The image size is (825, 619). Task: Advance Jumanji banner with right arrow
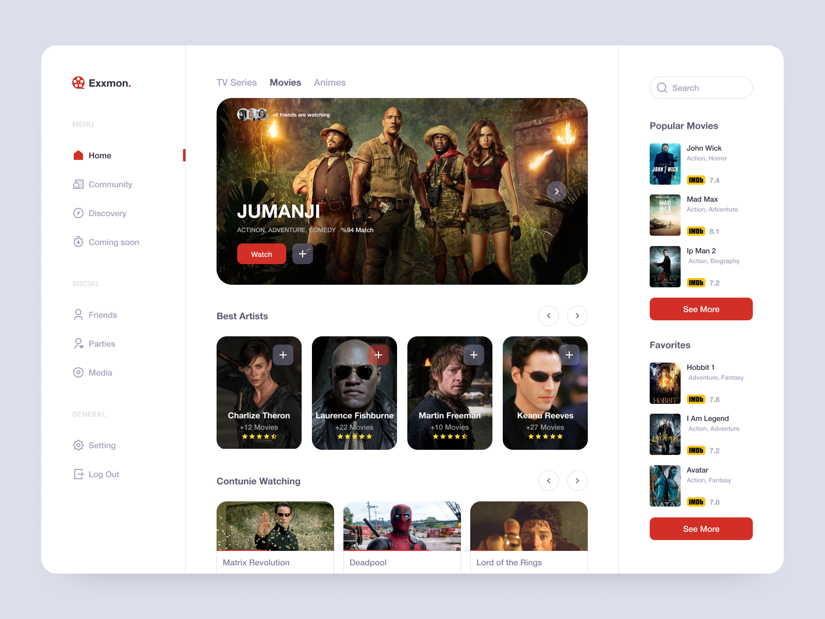click(x=557, y=191)
